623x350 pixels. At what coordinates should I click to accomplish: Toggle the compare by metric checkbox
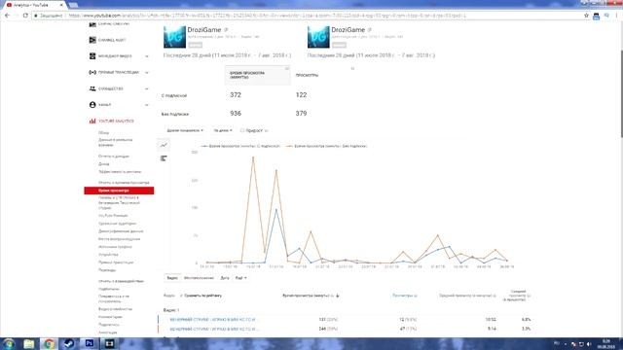[182, 296]
